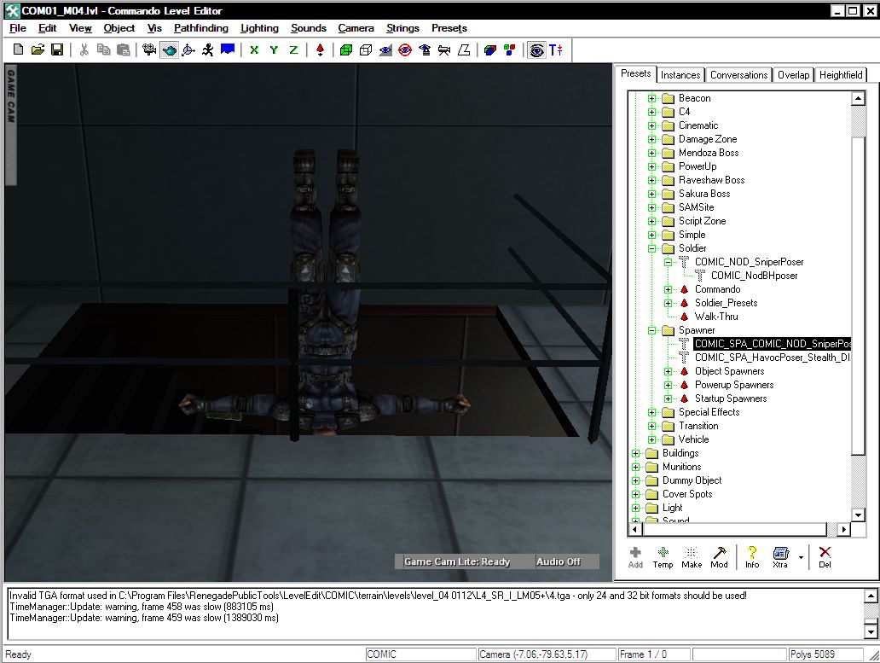Open the Xtra dropdown arrow
Screen dimensions: 880x663
point(801,556)
